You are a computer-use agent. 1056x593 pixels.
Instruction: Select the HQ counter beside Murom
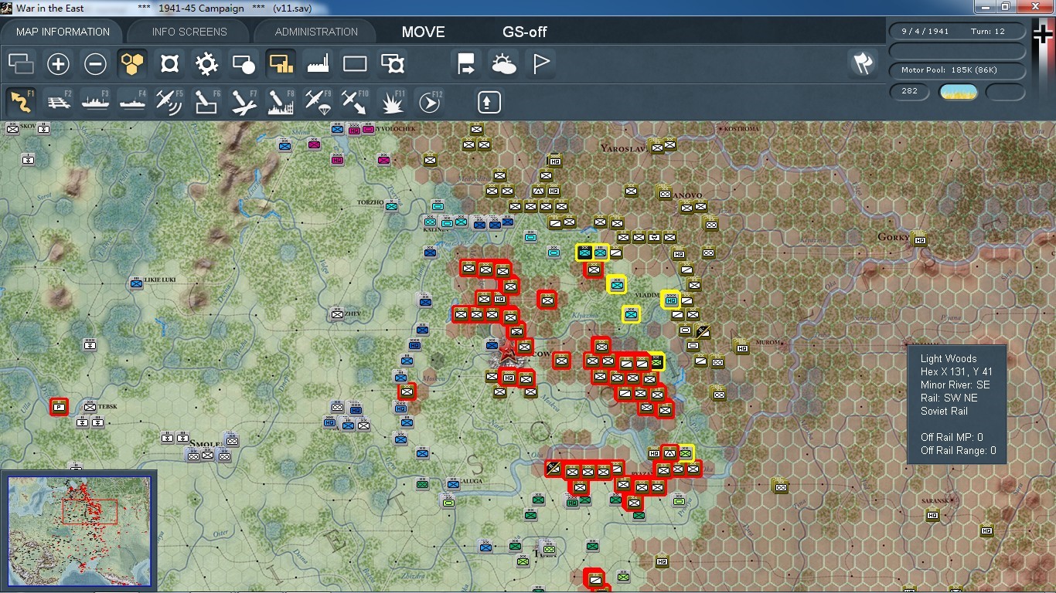click(x=742, y=348)
